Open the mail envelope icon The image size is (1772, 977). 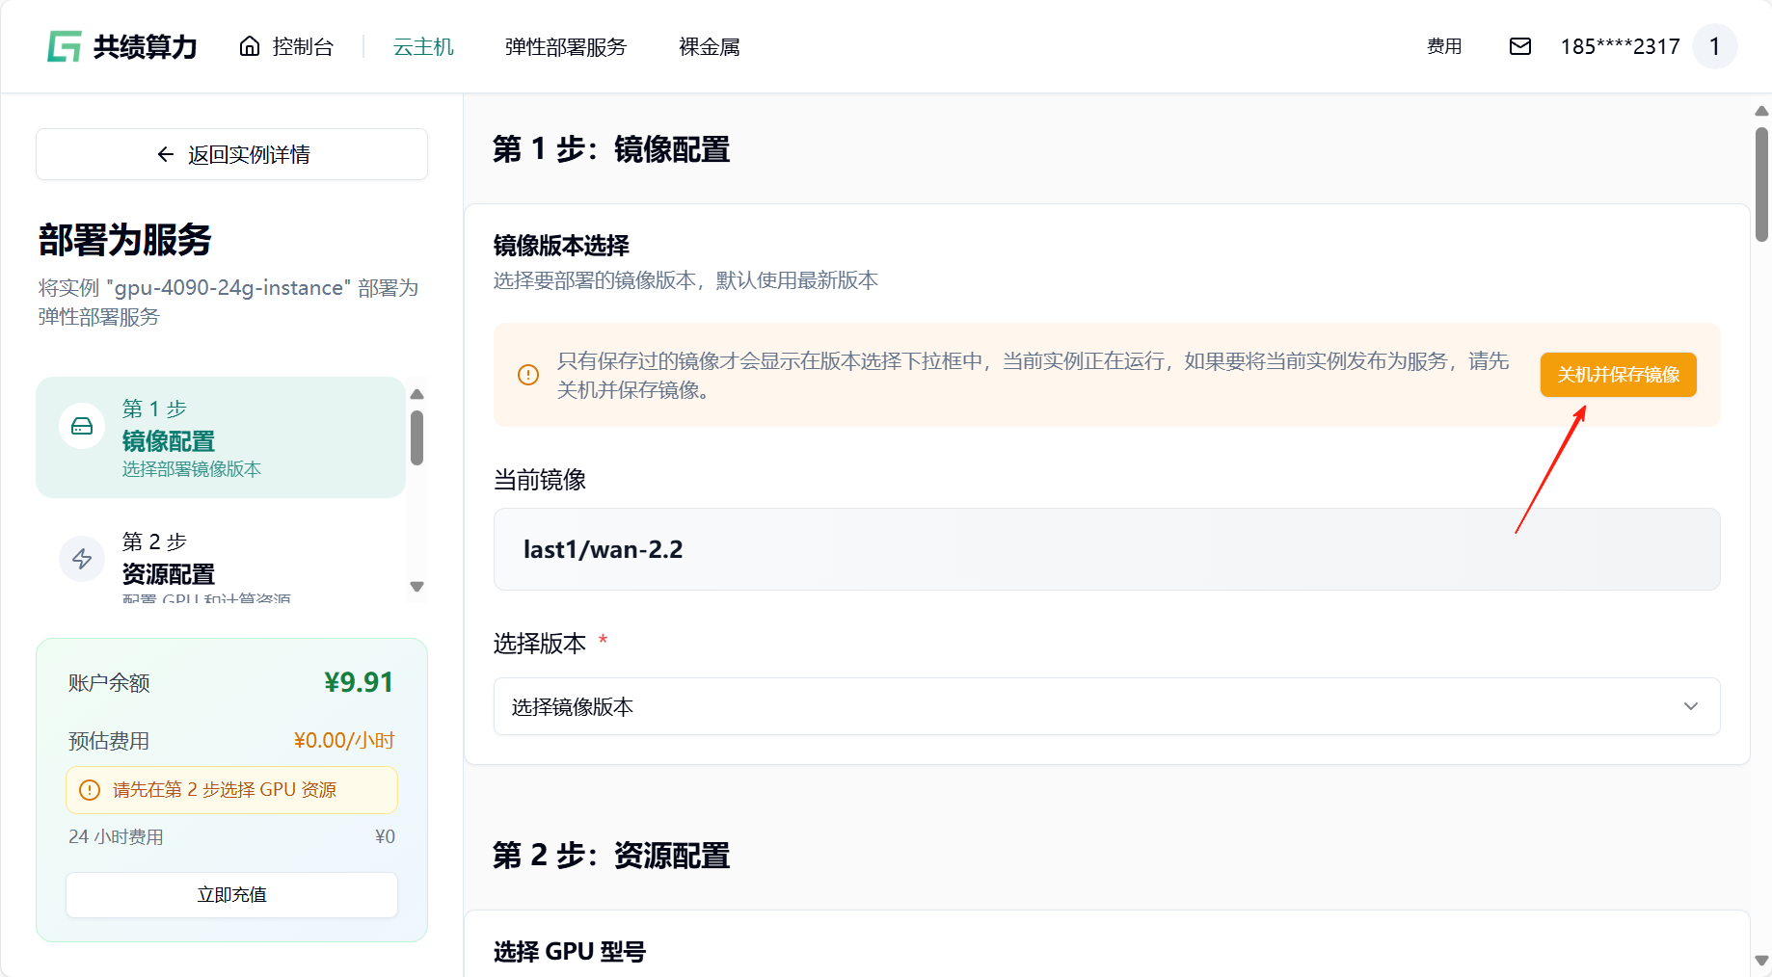click(1519, 46)
